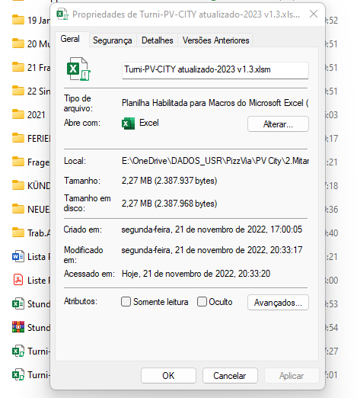This screenshot has width=357, height=398.
Task: Switch to the 'Segurança' tab
Action: [x=113, y=40]
